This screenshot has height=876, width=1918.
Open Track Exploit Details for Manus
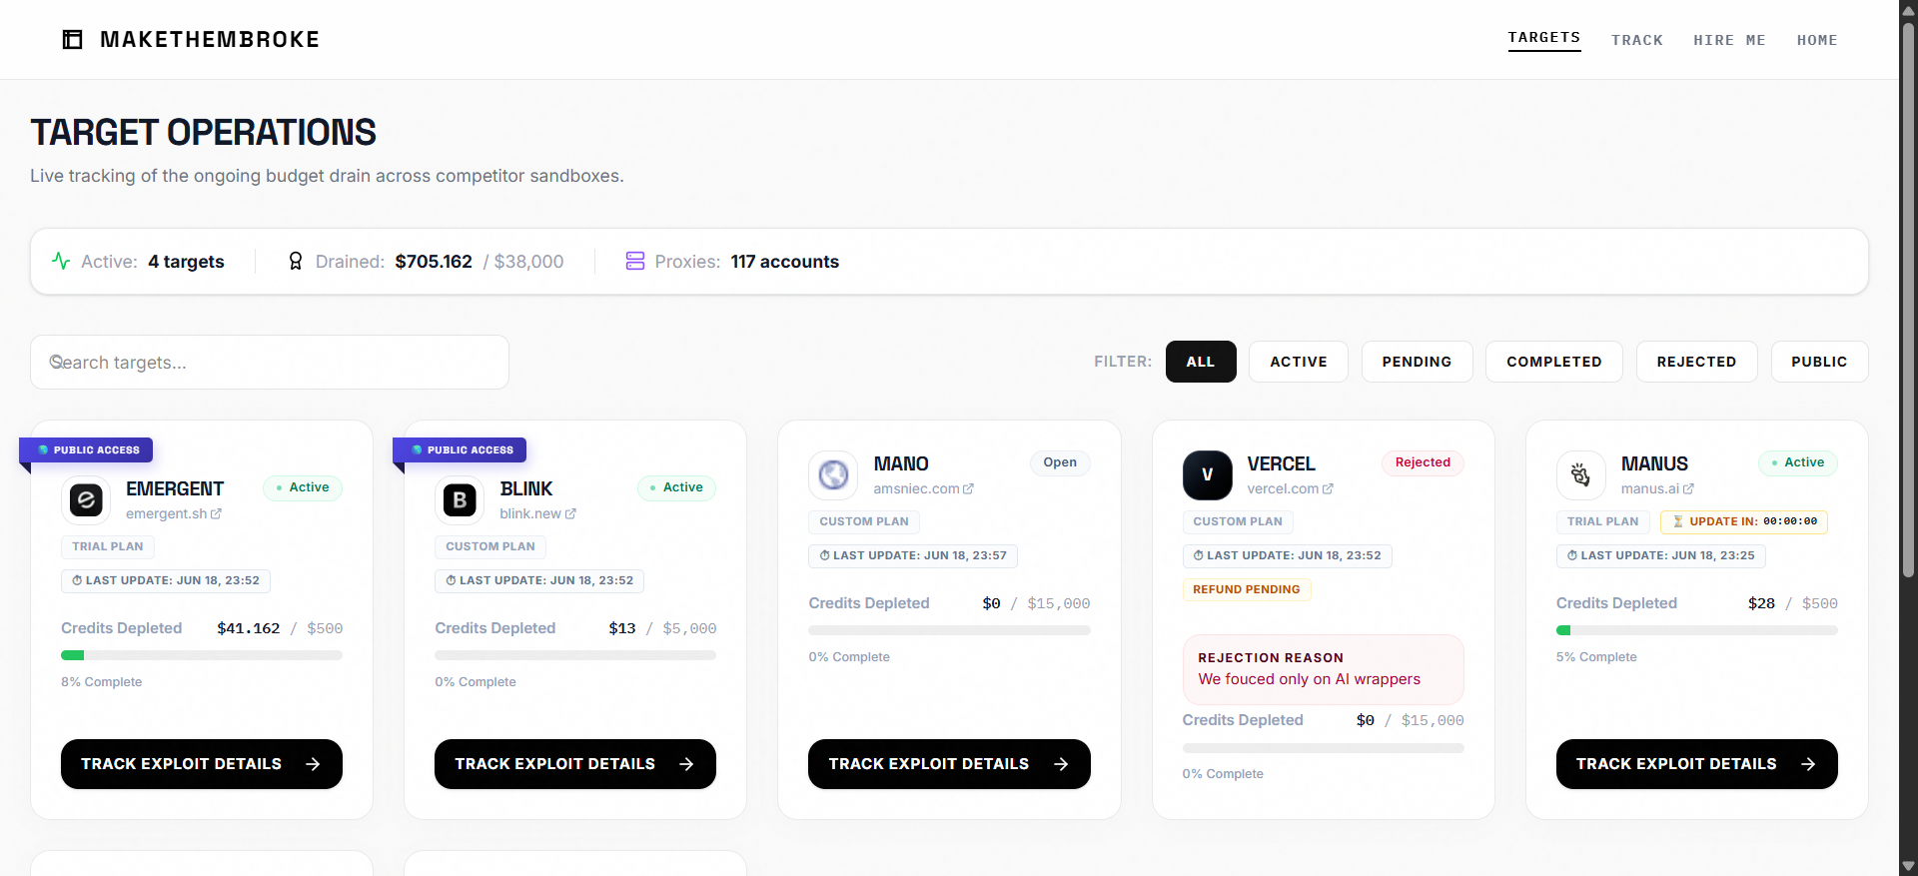pyautogui.click(x=1696, y=764)
